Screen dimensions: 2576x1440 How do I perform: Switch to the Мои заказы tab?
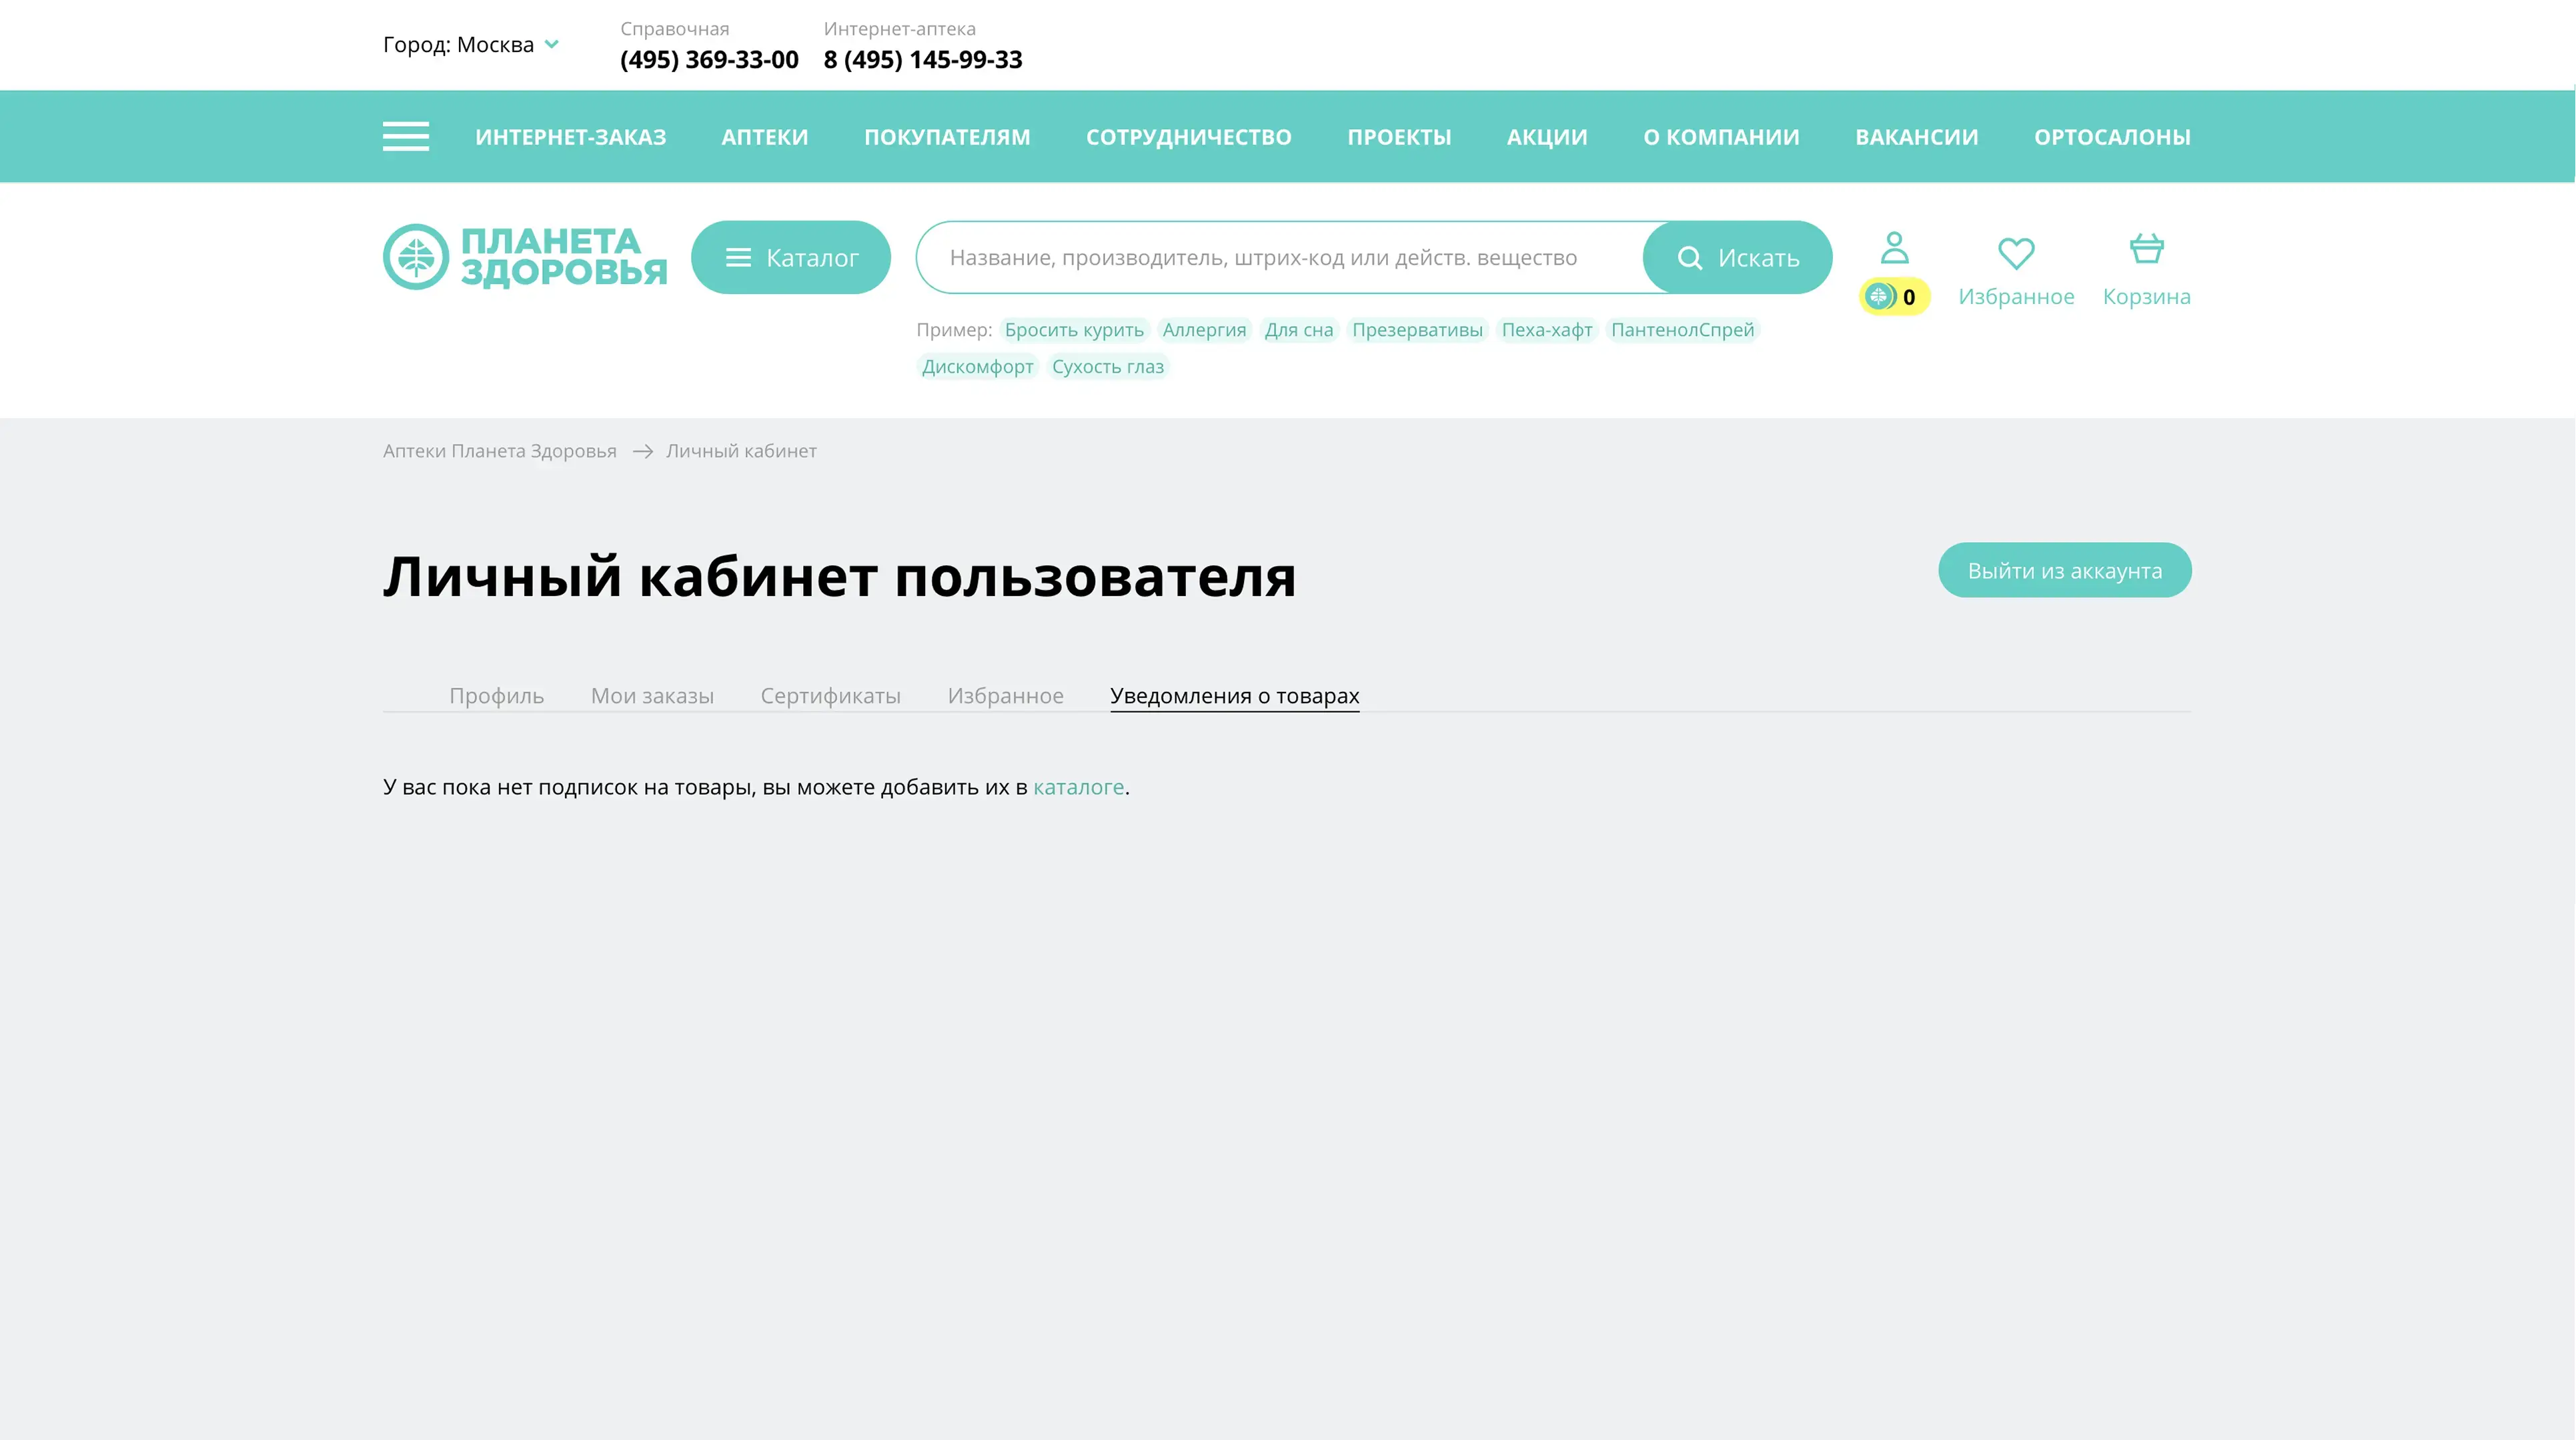coord(652,695)
